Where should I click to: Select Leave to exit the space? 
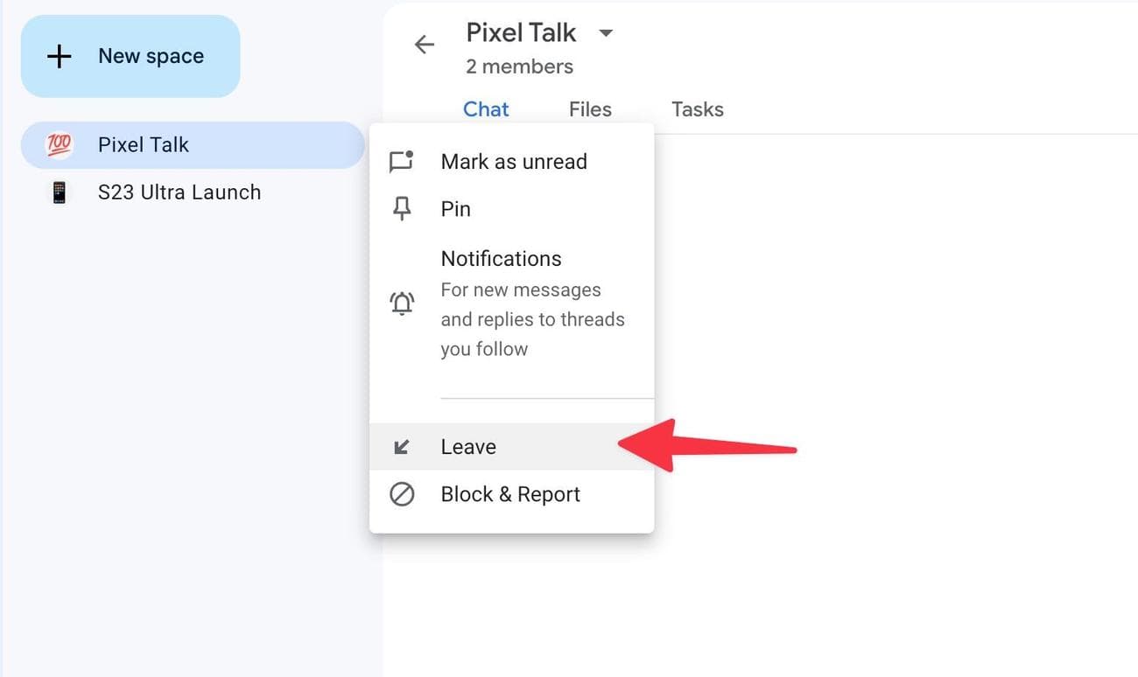(468, 447)
